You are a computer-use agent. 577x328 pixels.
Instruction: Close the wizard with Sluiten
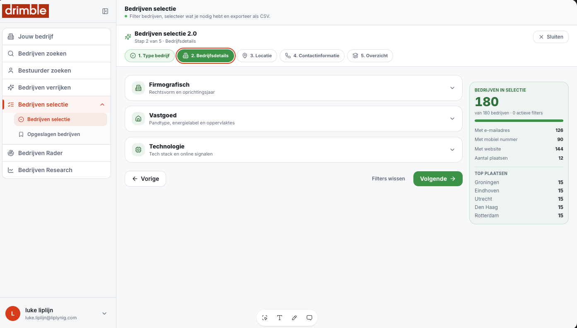click(x=551, y=37)
